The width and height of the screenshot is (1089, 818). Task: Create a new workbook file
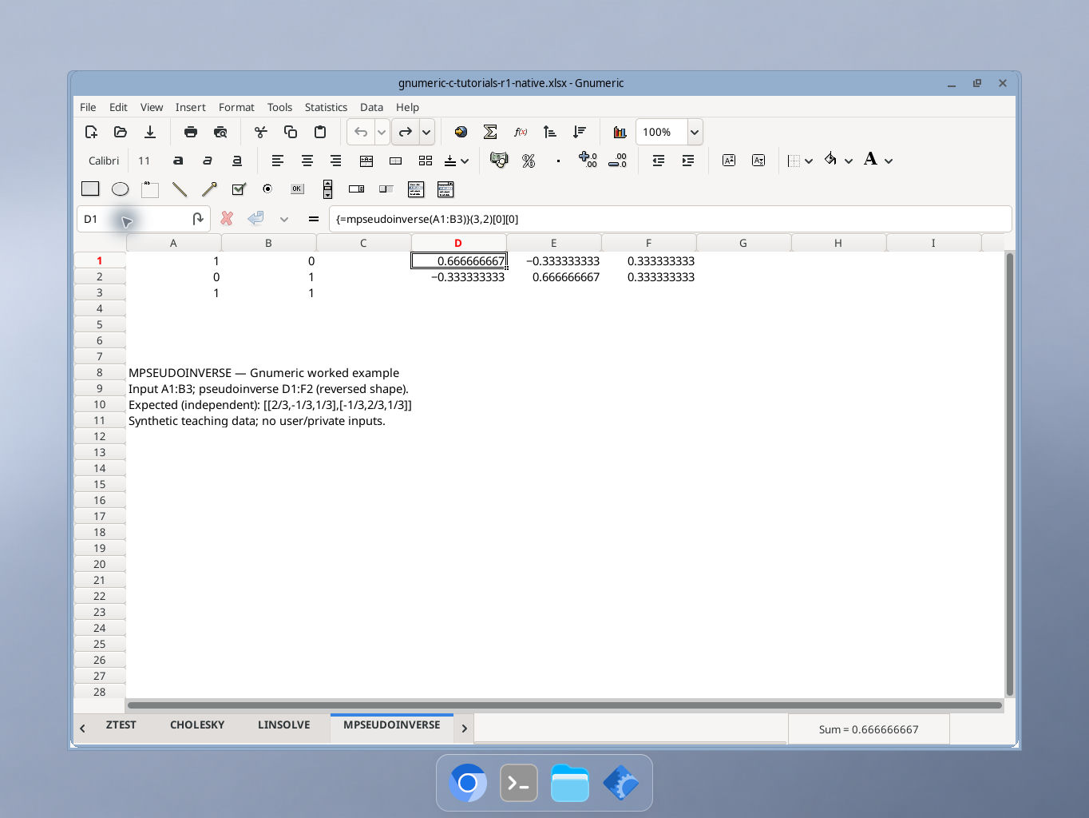click(91, 132)
